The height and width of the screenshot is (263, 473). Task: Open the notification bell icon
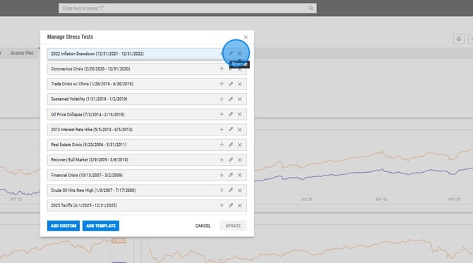click(459, 39)
